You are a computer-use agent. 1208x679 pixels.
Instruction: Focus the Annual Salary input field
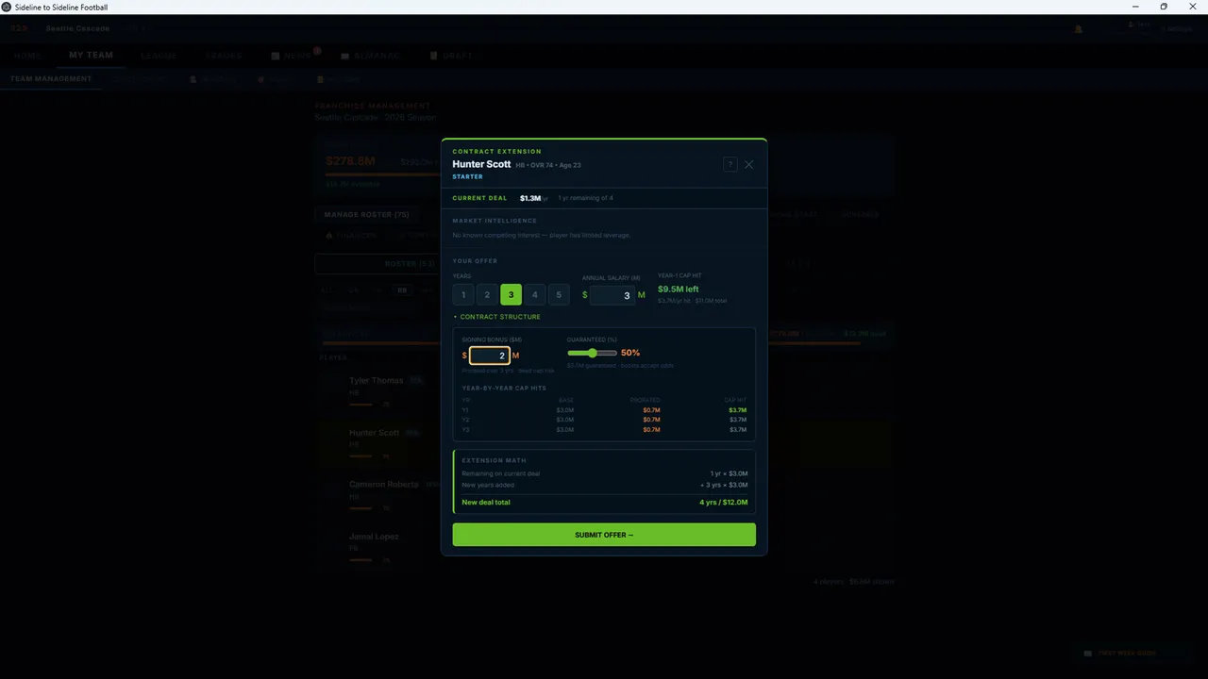612,295
